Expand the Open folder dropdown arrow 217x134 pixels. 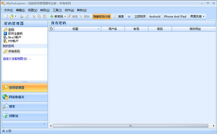point(16,17)
